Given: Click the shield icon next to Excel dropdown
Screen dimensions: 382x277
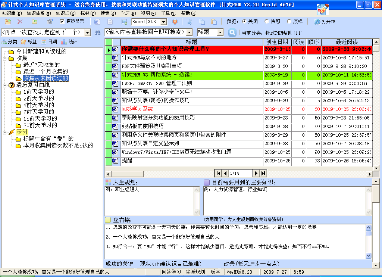Looking at the screenshot, I should coord(175,22).
